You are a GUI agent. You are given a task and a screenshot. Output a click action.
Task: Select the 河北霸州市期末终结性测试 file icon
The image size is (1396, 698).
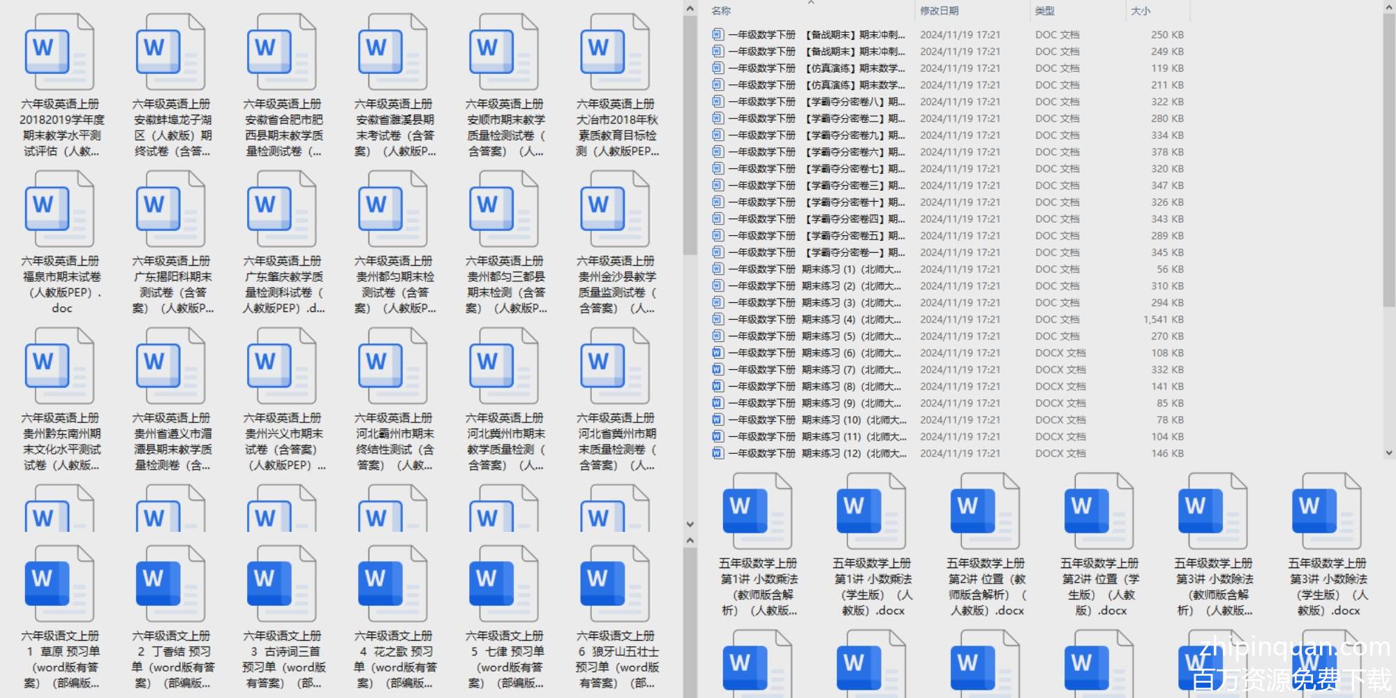392,366
